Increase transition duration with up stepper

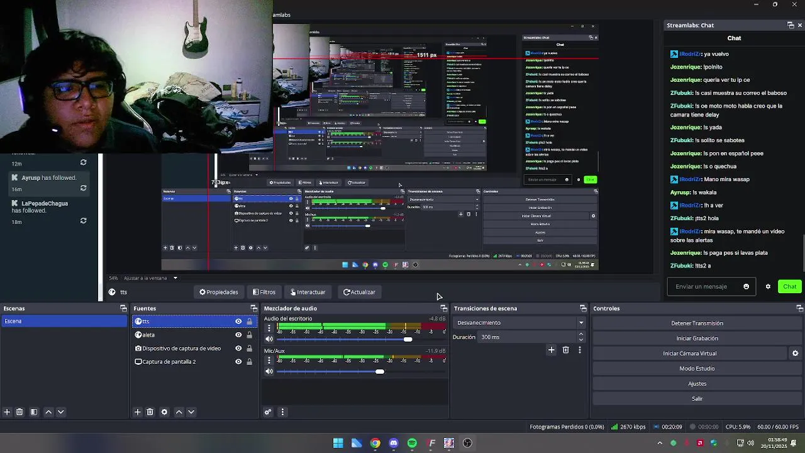click(x=580, y=334)
